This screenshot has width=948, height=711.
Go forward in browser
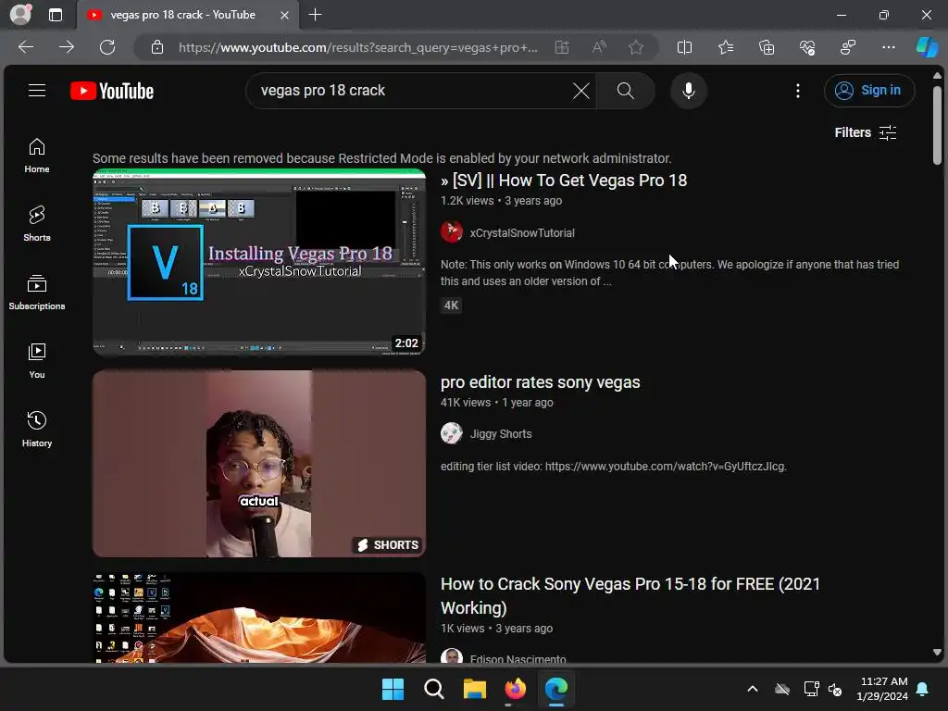[67, 47]
